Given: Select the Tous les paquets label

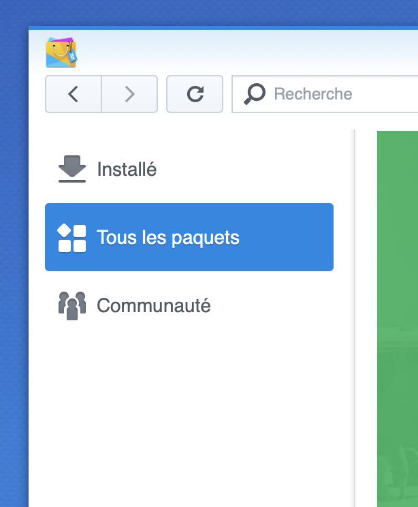Looking at the screenshot, I should tap(168, 238).
